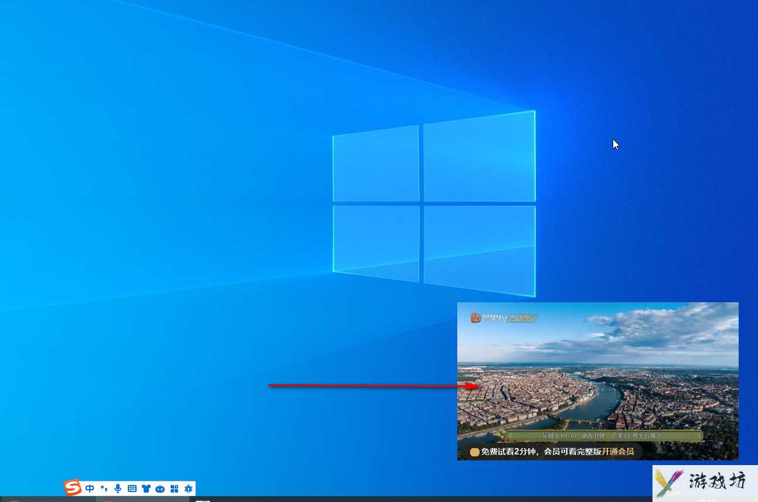Viewport: 758px width, 502px height.
Task: Toggle Chinese/English mode on Sogou bar
Action: [90, 489]
